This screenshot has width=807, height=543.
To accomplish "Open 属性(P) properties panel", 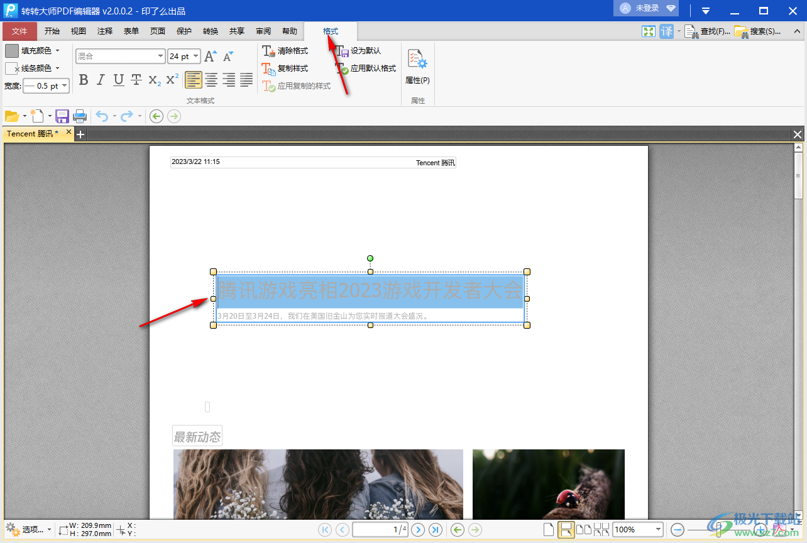I will (417, 67).
